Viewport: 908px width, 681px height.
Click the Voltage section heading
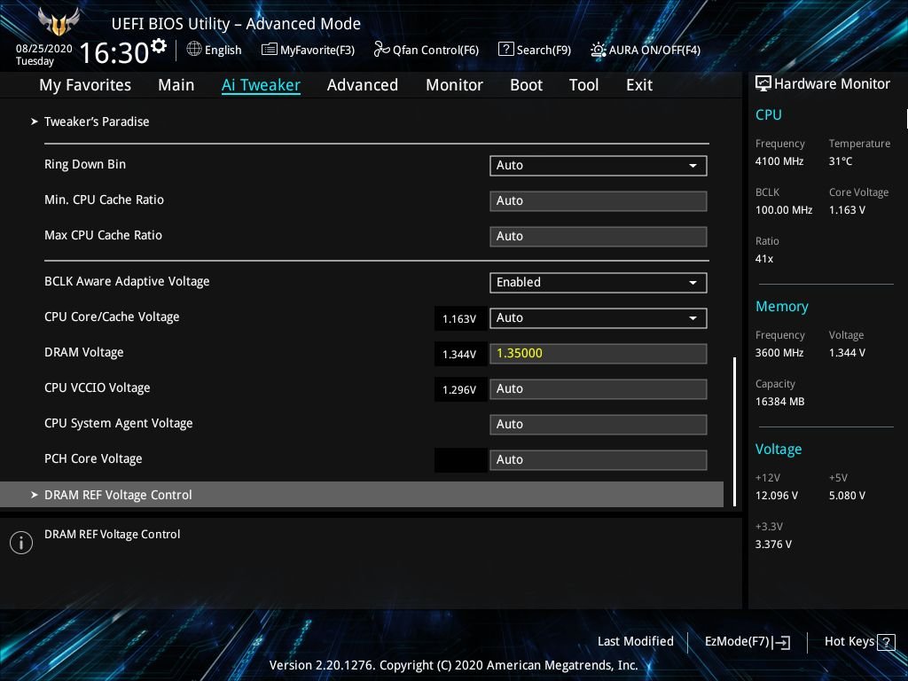(779, 450)
